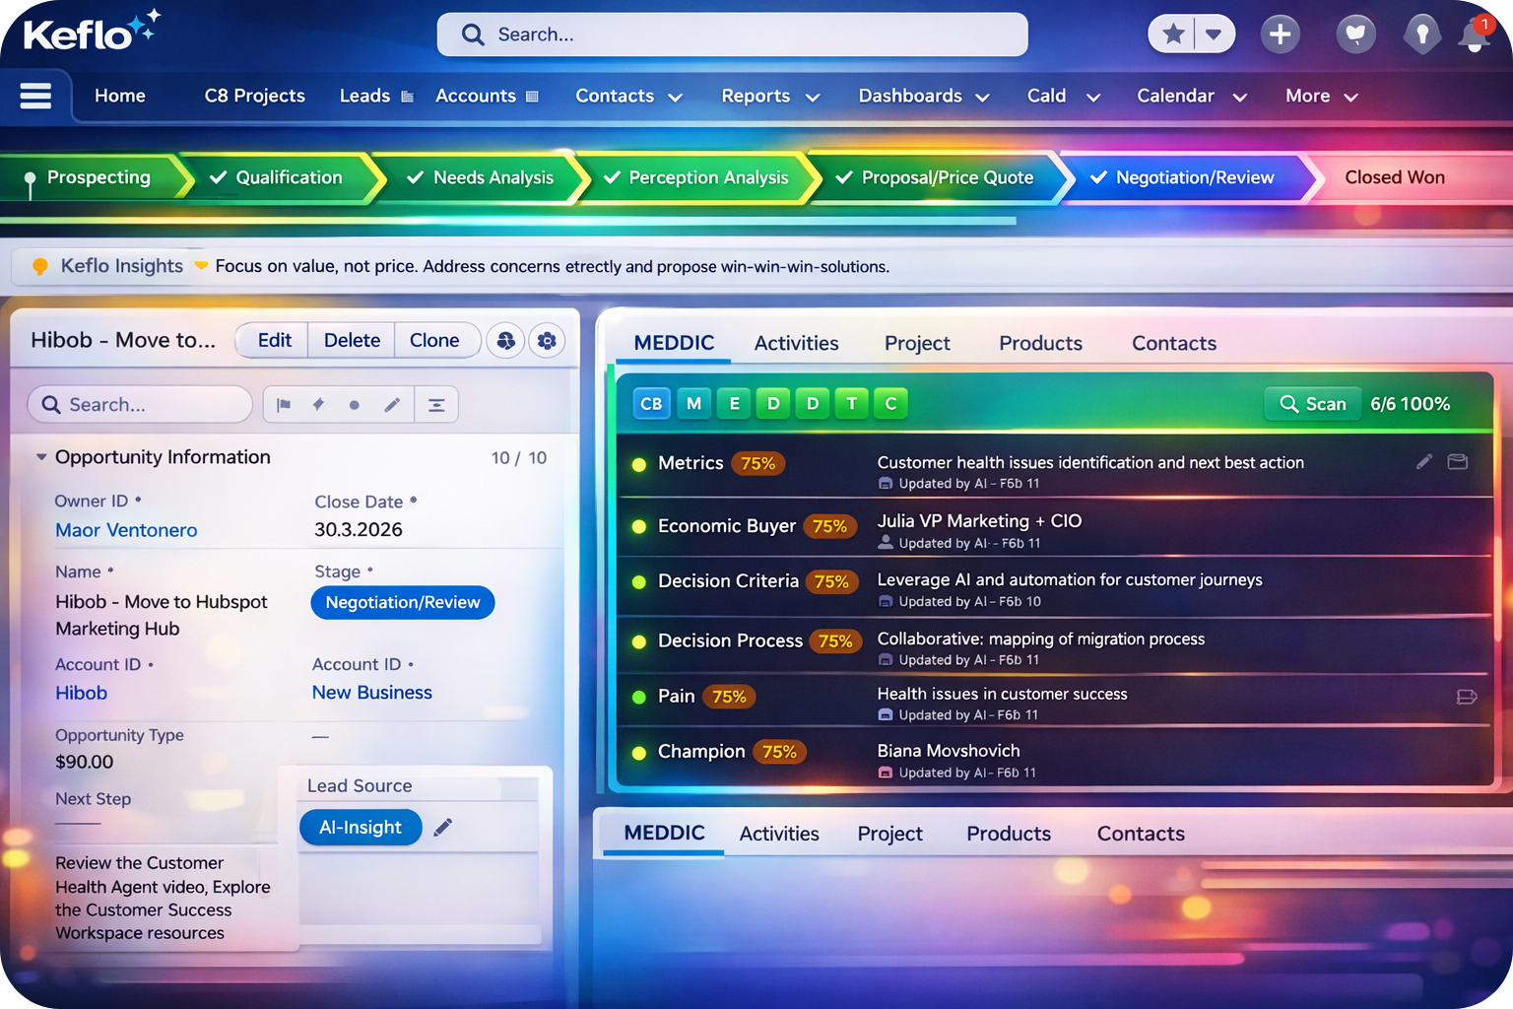
Task: Collapse the Opportunity Information section
Action: [41, 457]
